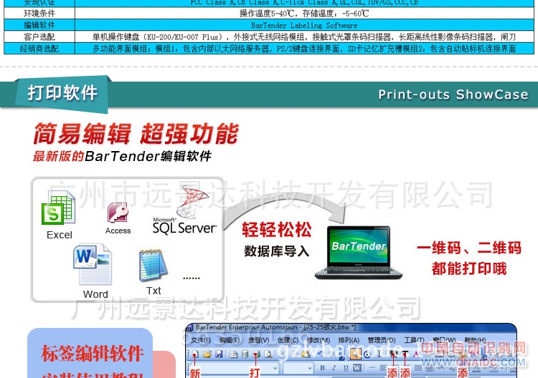Click the Save floppy disk icon
The image size is (538, 378).
[x=219, y=354]
